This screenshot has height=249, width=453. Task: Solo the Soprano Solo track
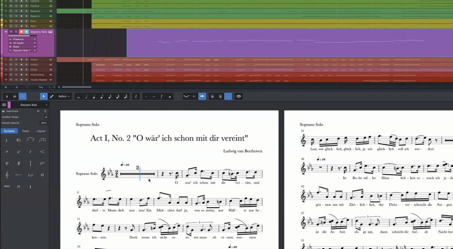point(16,32)
